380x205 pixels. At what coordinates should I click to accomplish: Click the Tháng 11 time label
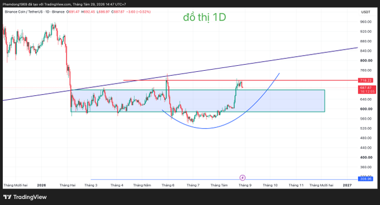[296, 185]
